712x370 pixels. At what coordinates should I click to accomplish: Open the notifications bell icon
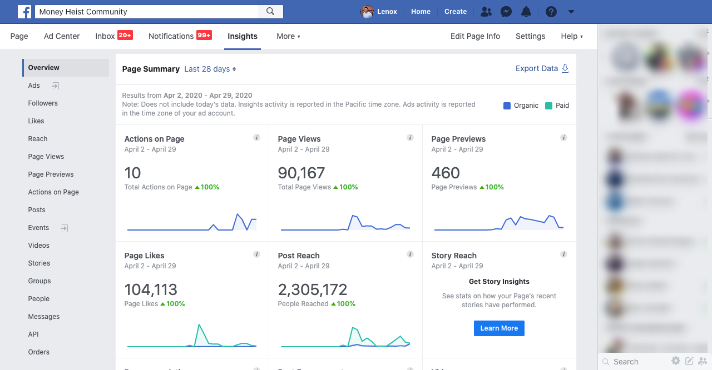point(526,12)
